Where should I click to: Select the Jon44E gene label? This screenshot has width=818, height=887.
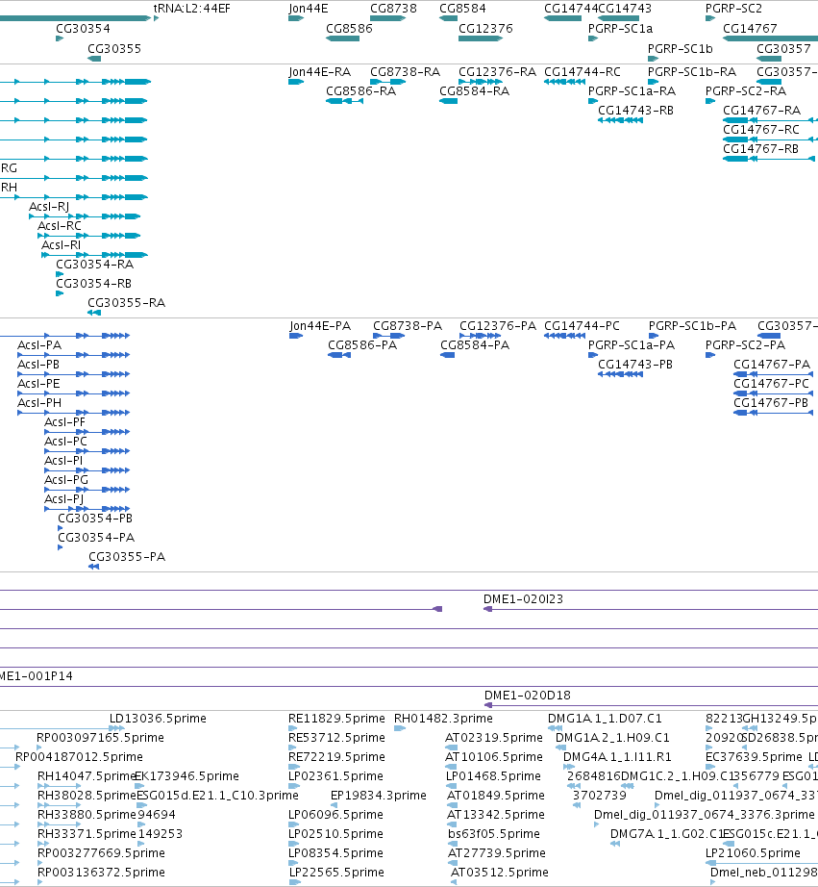(x=309, y=9)
